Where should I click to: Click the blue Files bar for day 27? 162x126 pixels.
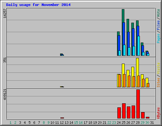pyautogui.click(x=133, y=37)
